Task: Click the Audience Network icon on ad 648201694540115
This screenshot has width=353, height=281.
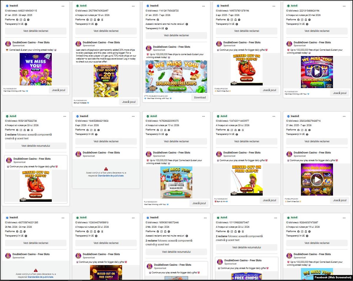Action: (x=24, y=20)
